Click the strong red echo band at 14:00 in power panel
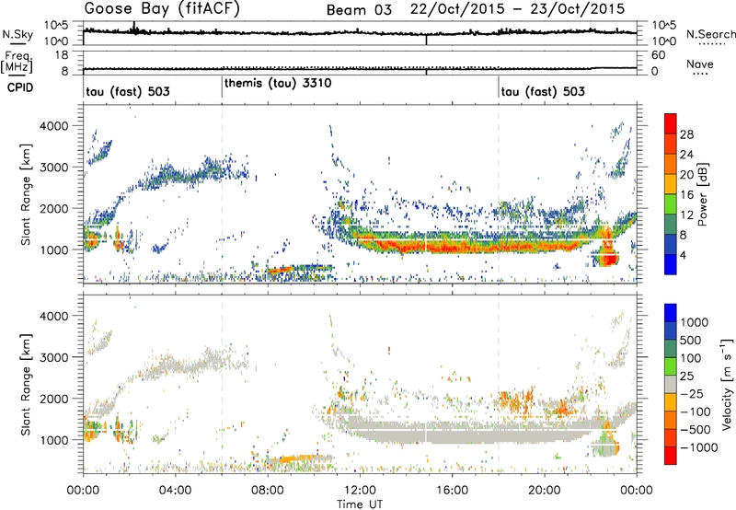This screenshot has height=510, width=736. [406, 246]
